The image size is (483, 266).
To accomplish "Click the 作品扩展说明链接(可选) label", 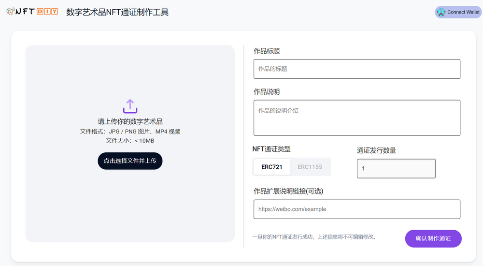I will point(288,192).
